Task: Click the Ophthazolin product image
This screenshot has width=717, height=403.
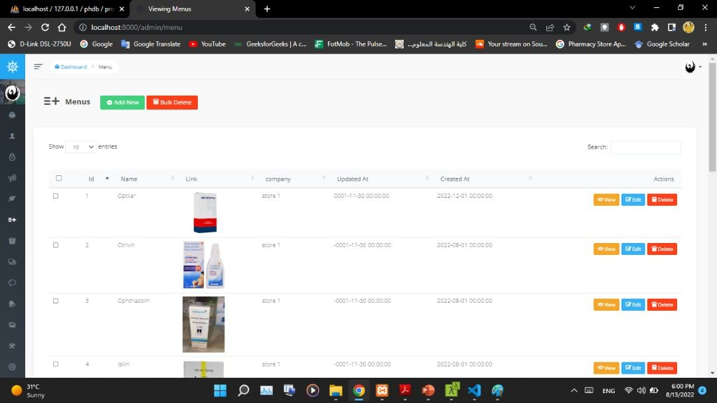Action: 204,324
